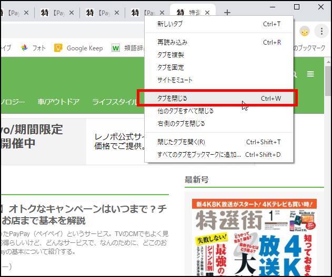Close the active 特選 tab
332x277 pixels.
pyautogui.click(x=207, y=13)
